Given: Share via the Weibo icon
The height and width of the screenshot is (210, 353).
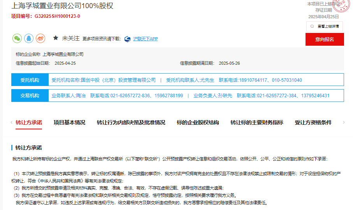Looking at the screenshot, I should [x=40, y=38].
